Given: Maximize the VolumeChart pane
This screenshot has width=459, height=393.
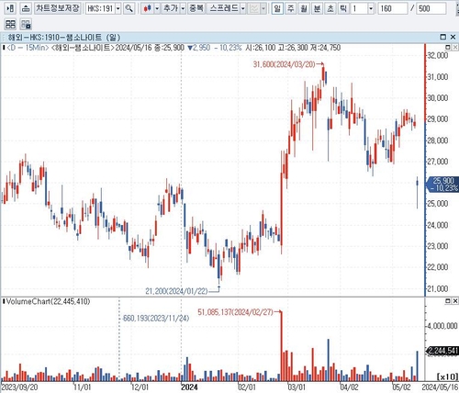Looking at the screenshot, I should click(x=448, y=301).
